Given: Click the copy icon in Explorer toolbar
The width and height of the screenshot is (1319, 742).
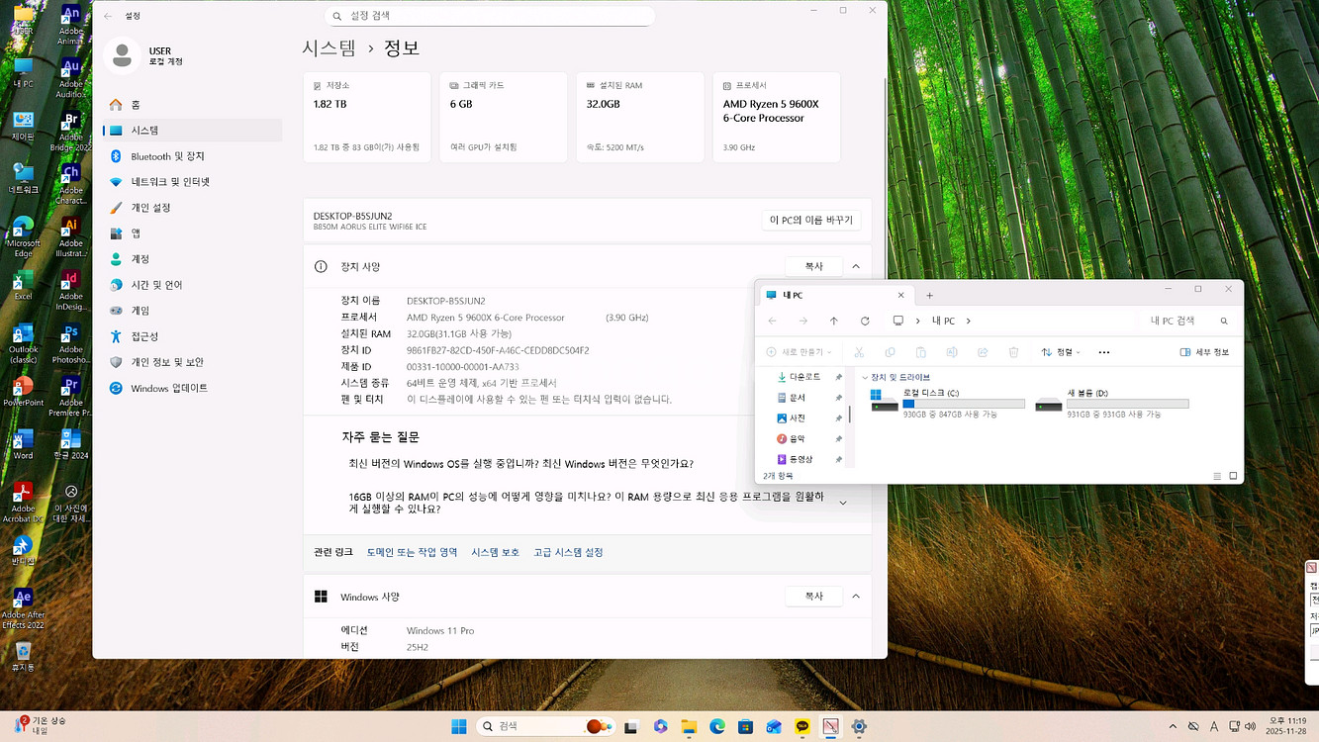Looking at the screenshot, I should [891, 351].
